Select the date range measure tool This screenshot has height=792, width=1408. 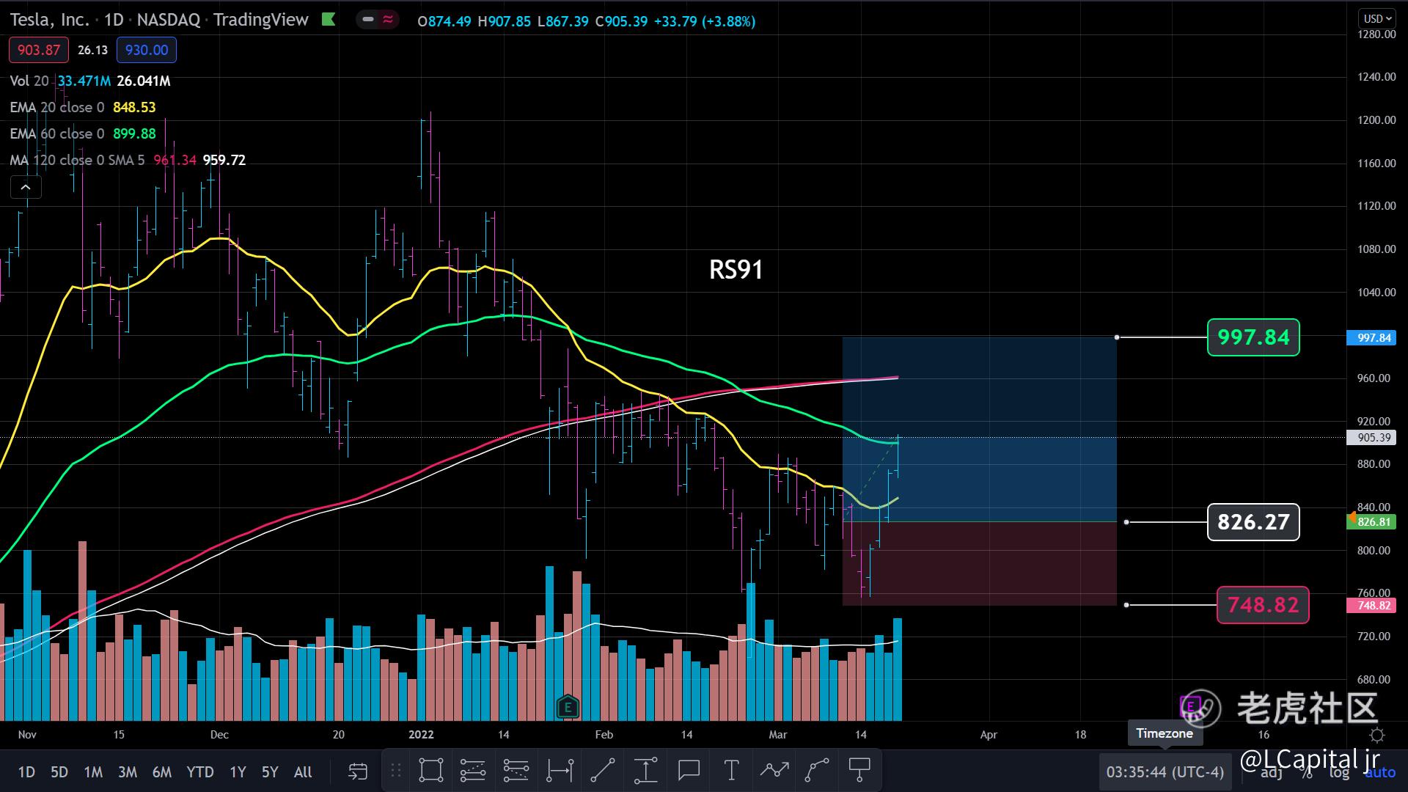560,771
